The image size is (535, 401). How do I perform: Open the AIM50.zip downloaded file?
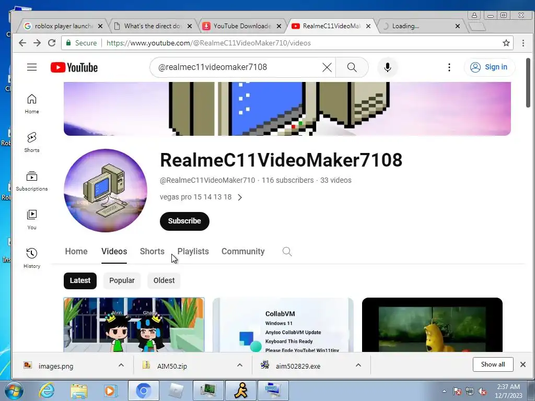[x=172, y=366]
